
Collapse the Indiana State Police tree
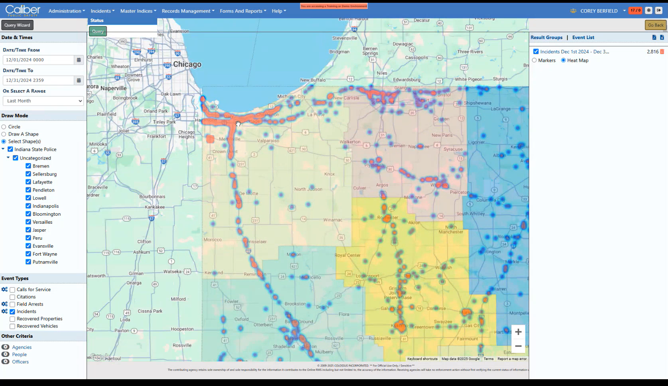(x=3, y=149)
